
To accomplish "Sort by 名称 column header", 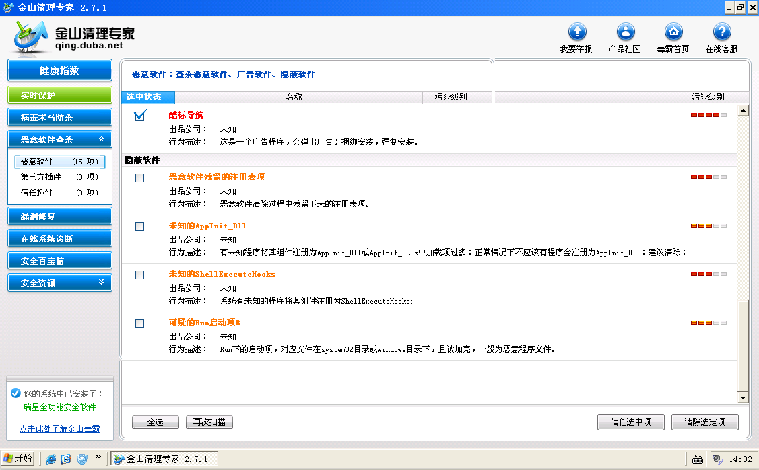I will 298,97.
